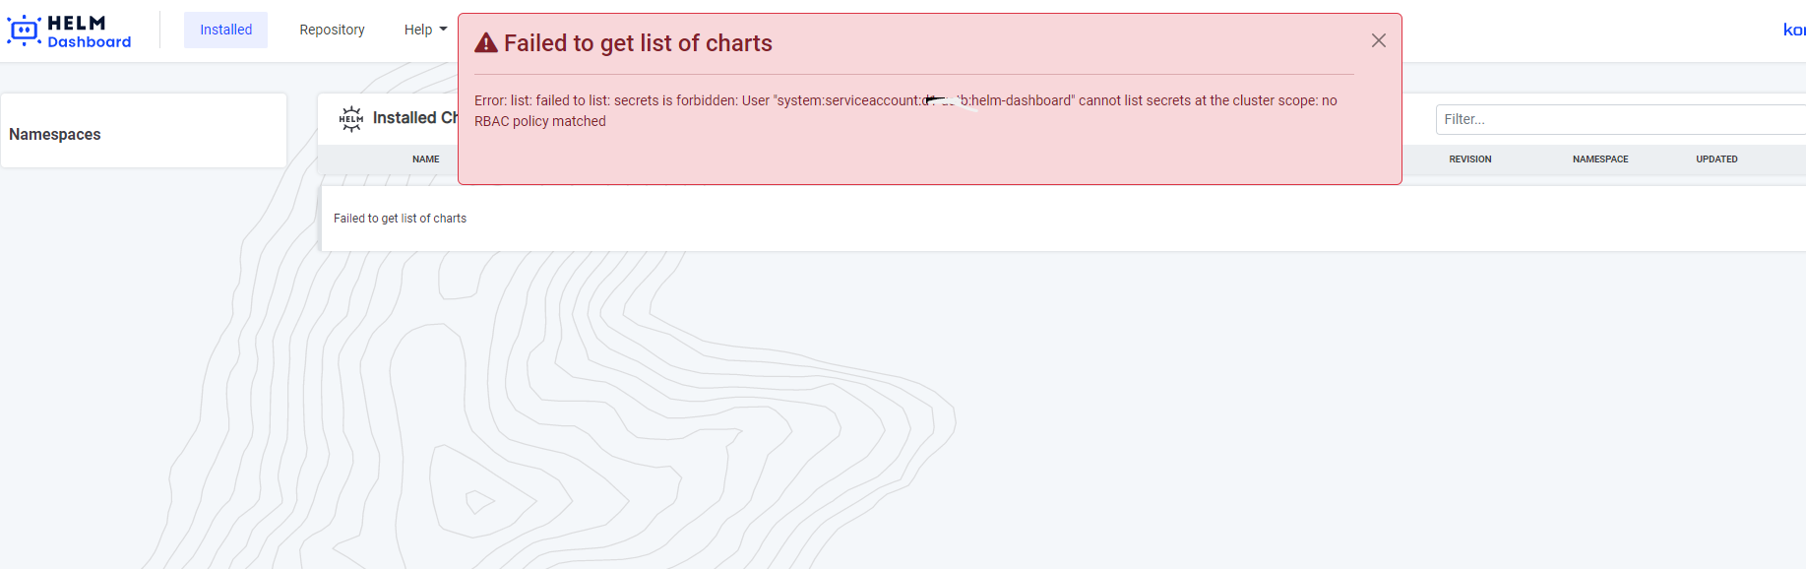Click the Namespaces heading
1806x569 pixels.
pyautogui.click(x=54, y=134)
